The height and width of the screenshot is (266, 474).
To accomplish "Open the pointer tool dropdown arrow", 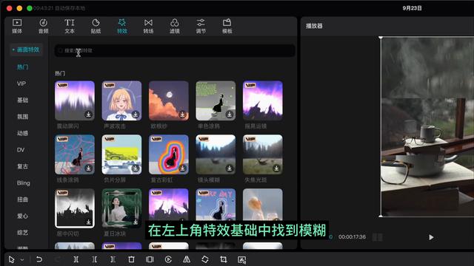I will pyautogui.click(x=22, y=259).
